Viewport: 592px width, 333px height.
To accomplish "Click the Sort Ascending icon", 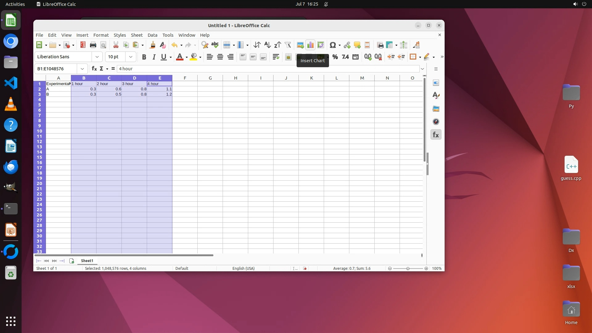I will click(267, 45).
